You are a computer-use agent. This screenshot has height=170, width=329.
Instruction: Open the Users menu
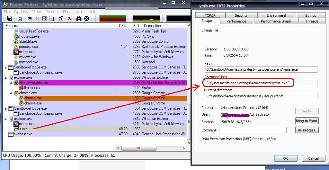79,12
